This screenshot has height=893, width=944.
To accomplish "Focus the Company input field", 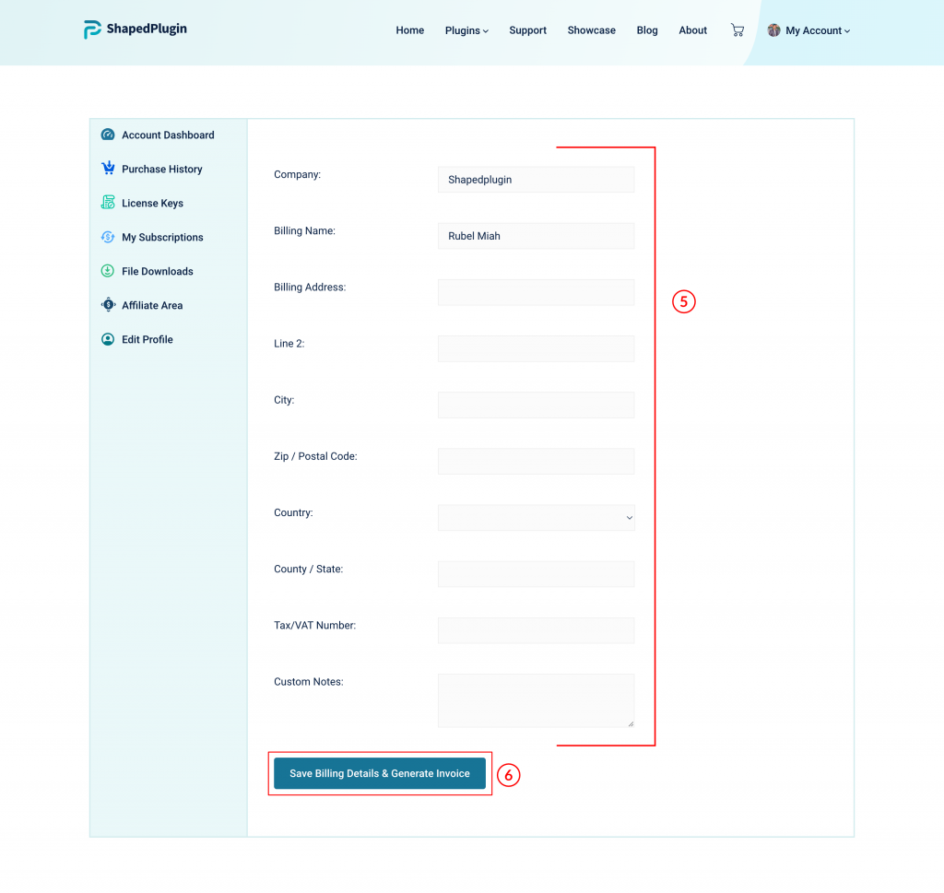I will (x=536, y=180).
